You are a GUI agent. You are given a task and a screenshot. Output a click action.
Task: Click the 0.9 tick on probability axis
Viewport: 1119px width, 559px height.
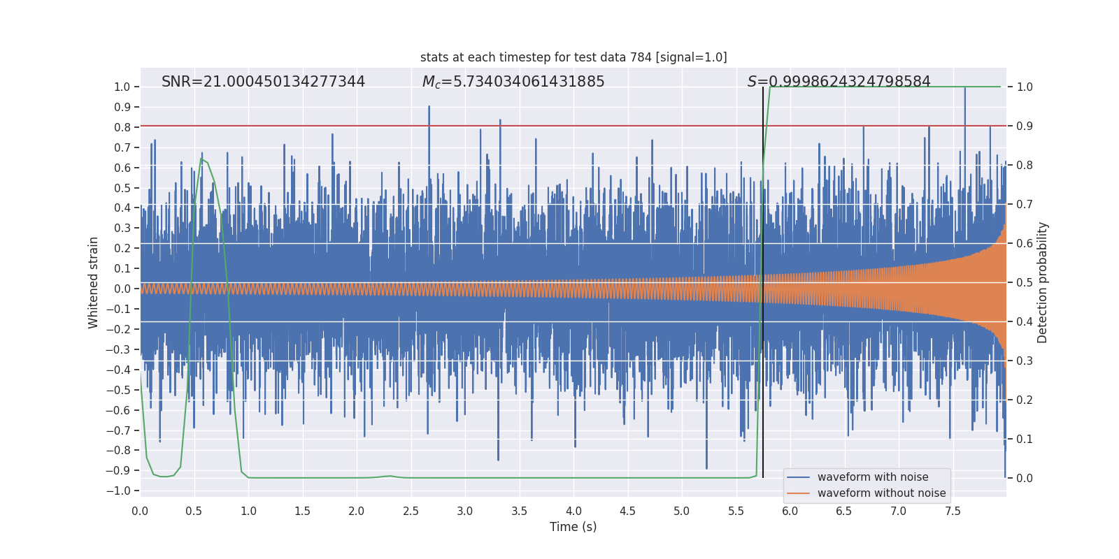tap(1025, 126)
